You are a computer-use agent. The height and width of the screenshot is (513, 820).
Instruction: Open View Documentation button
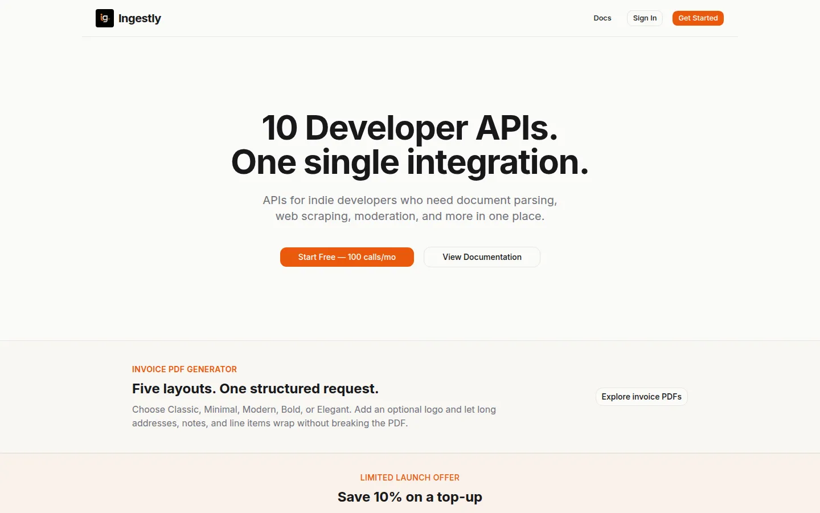pos(482,257)
